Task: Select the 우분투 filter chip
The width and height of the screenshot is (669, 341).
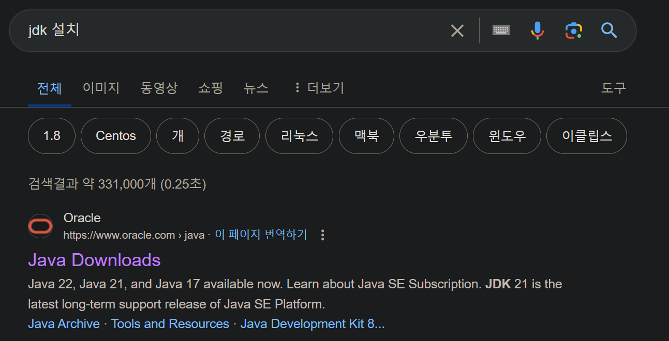Action: click(x=434, y=136)
